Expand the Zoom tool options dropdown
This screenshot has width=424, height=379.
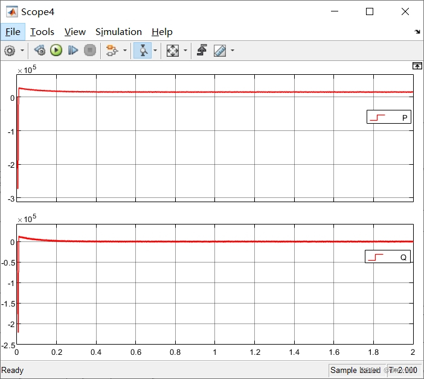(155, 51)
